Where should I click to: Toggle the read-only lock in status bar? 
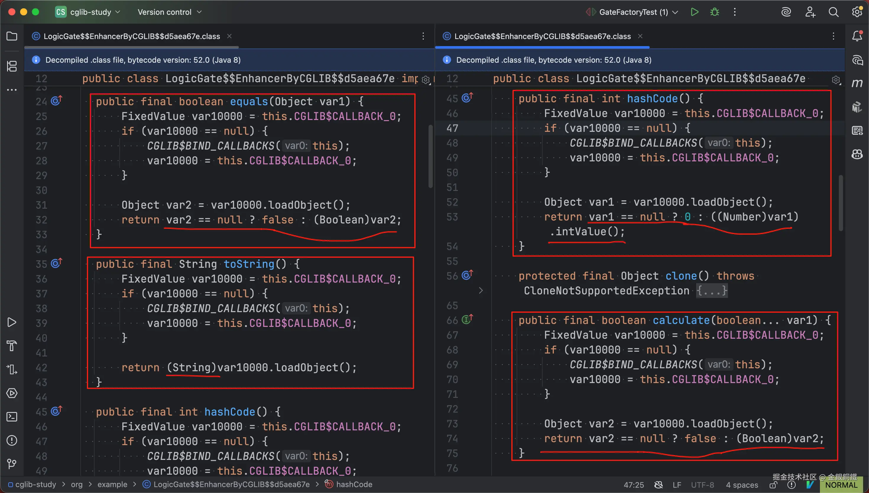(773, 485)
